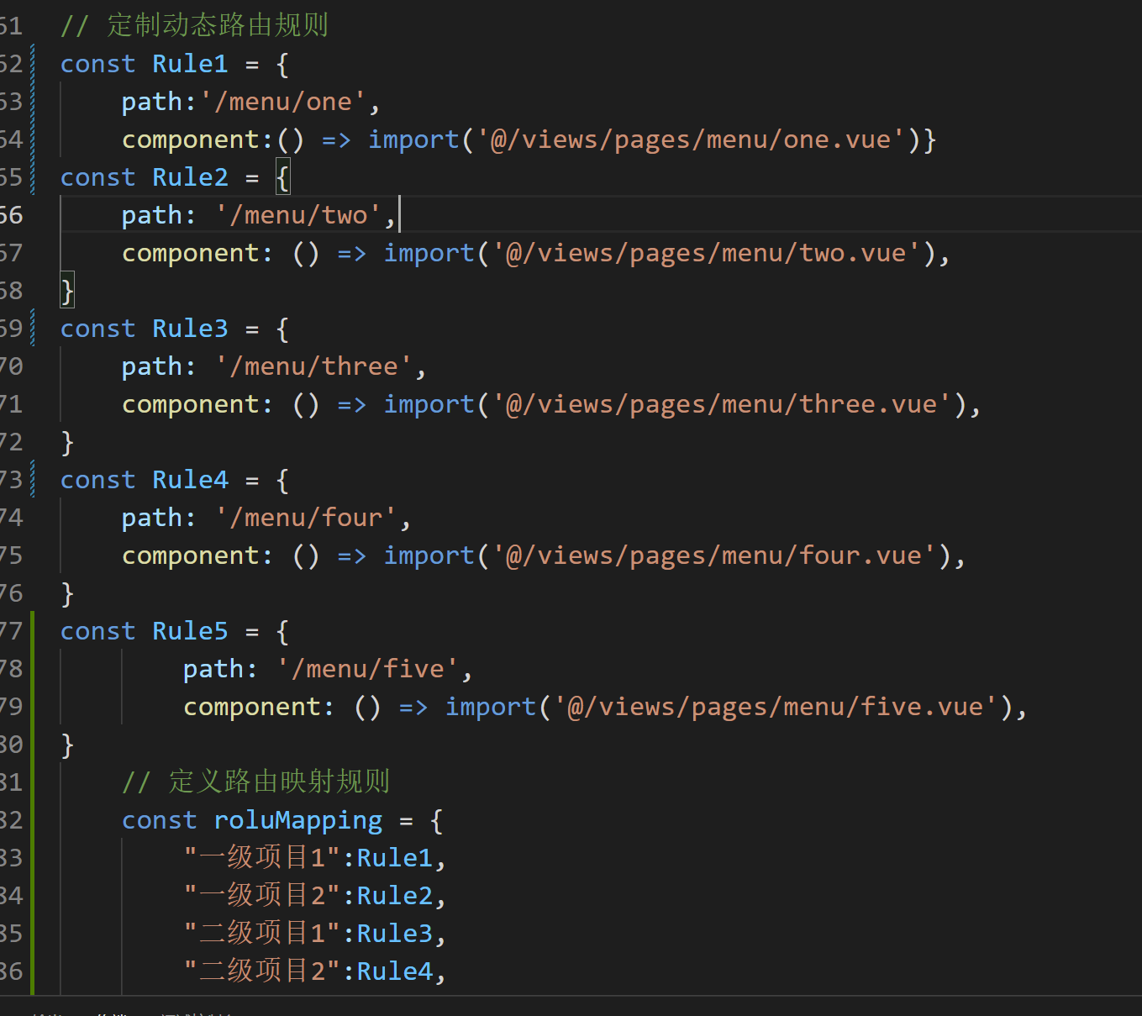
Task: Place cursor on Rule2 in its const declaration
Action: pyautogui.click(x=190, y=177)
